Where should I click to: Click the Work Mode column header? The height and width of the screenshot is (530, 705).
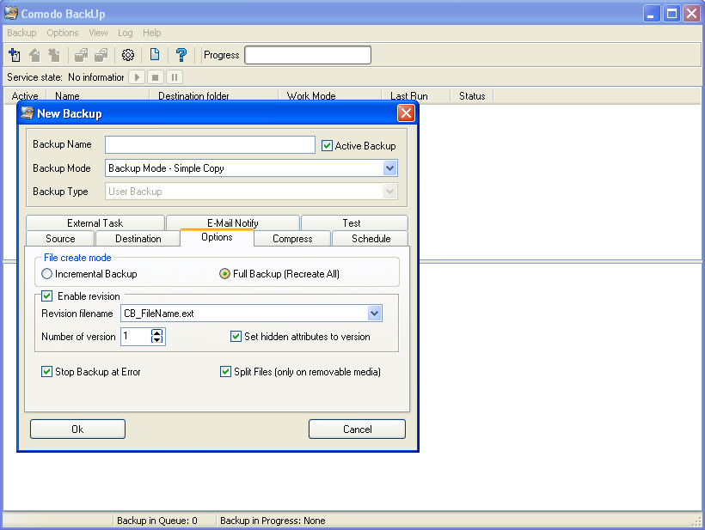point(330,95)
